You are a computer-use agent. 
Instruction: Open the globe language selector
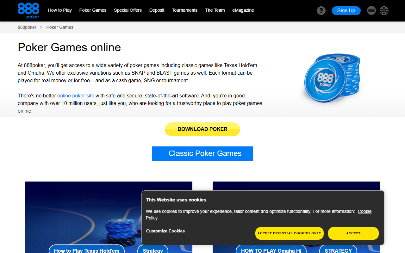coord(384,10)
